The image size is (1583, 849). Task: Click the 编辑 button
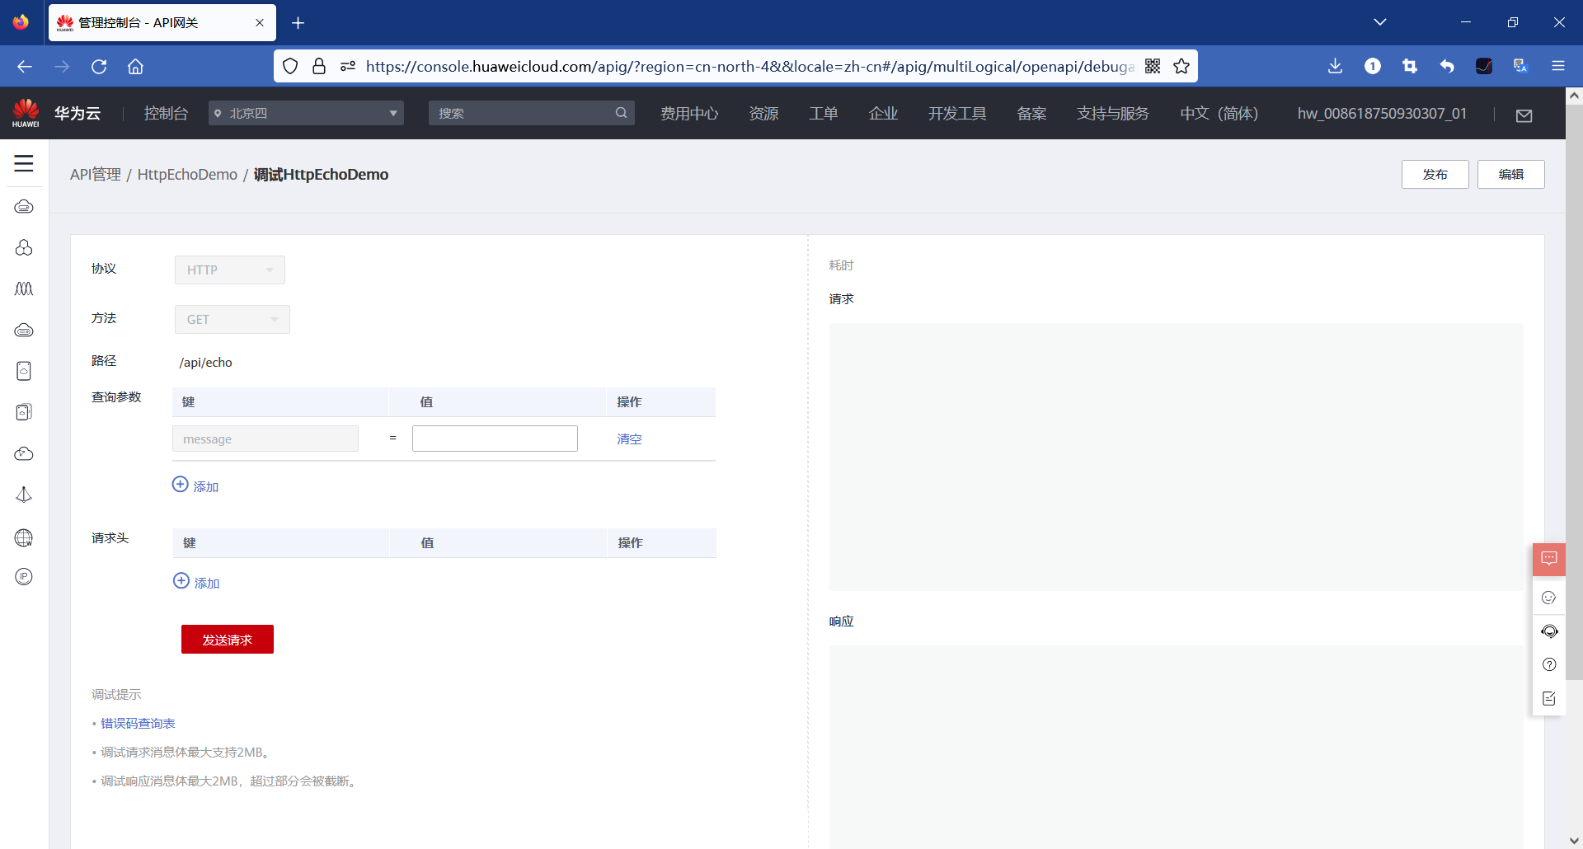tap(1511, 174)
